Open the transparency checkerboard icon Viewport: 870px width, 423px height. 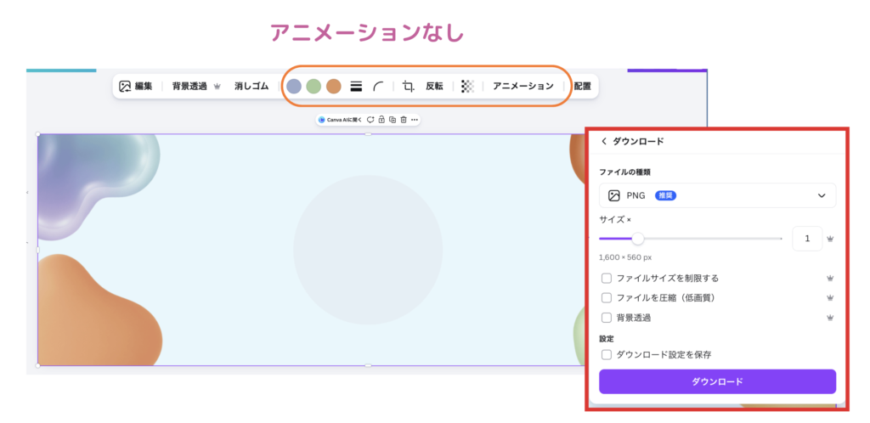tap(467, 86)
